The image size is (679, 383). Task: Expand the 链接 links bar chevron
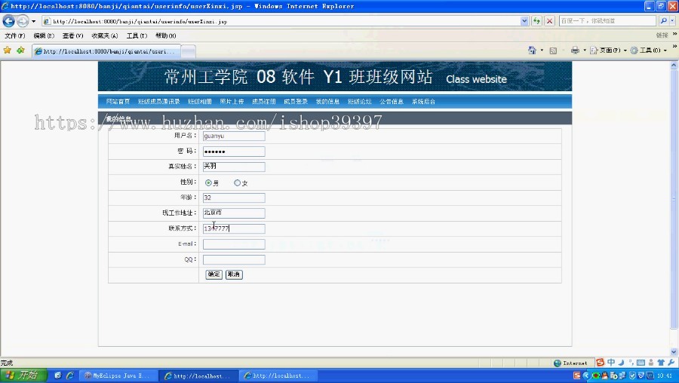pyautogui.click(x=674, y=34)
